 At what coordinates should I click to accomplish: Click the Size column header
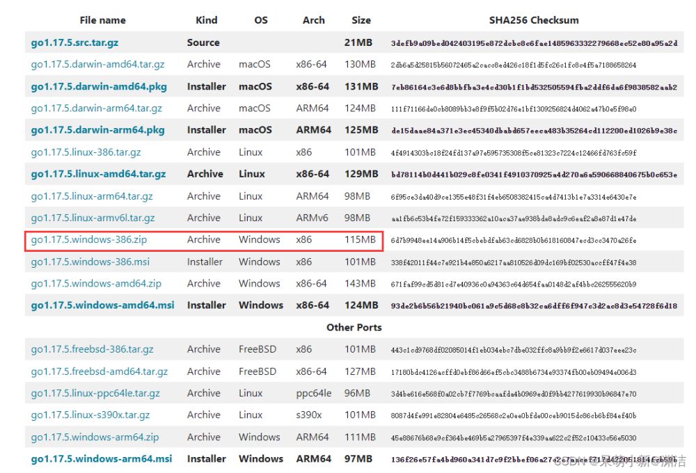[361, 20]
